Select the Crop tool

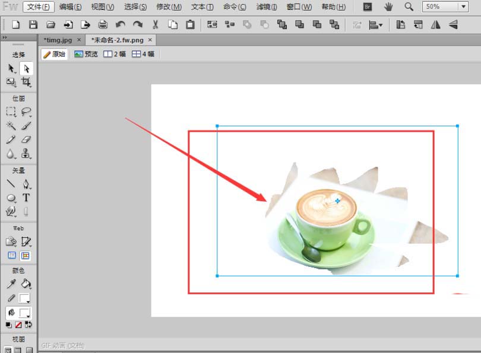26,82
